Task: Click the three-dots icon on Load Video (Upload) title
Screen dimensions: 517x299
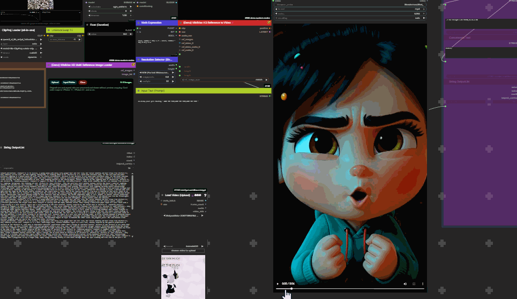Action: point(198,195)
